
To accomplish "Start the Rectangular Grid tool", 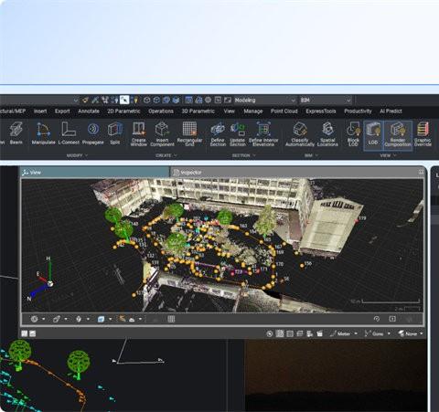I will [x=189, y=134].
